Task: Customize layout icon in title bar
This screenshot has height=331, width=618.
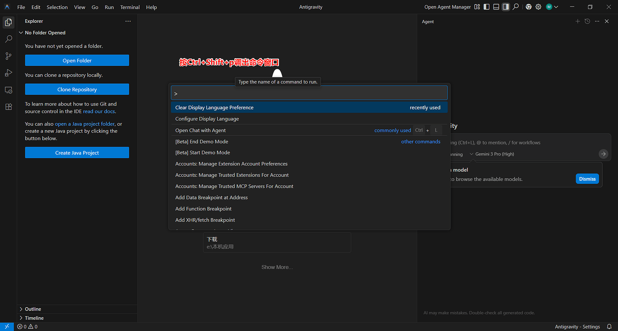Action: [477, 7]
